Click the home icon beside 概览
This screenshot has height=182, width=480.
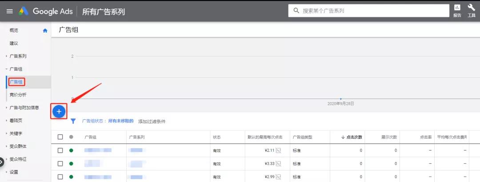point(45,31)
